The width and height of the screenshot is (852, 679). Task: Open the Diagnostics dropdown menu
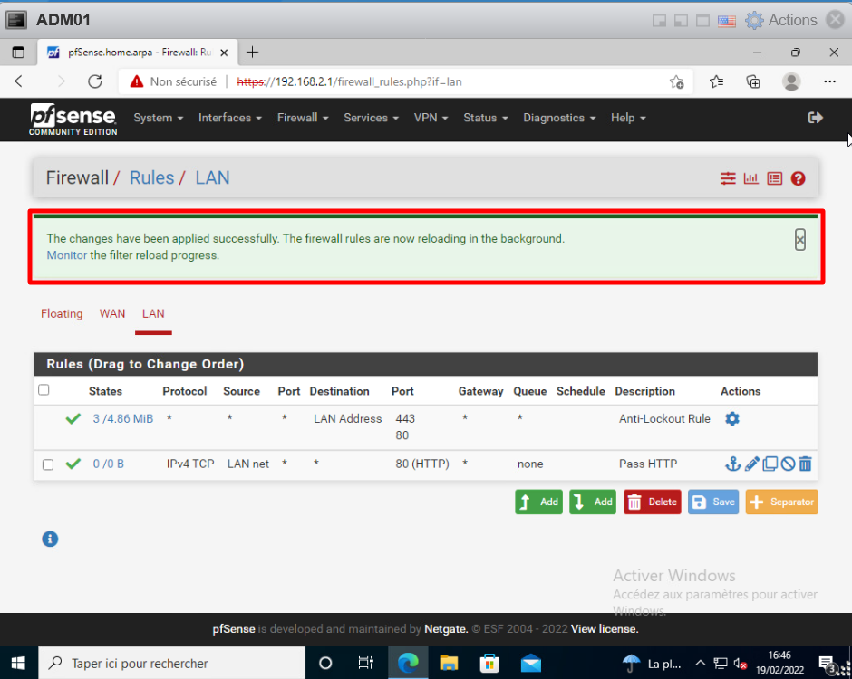(x=559, y=118)
